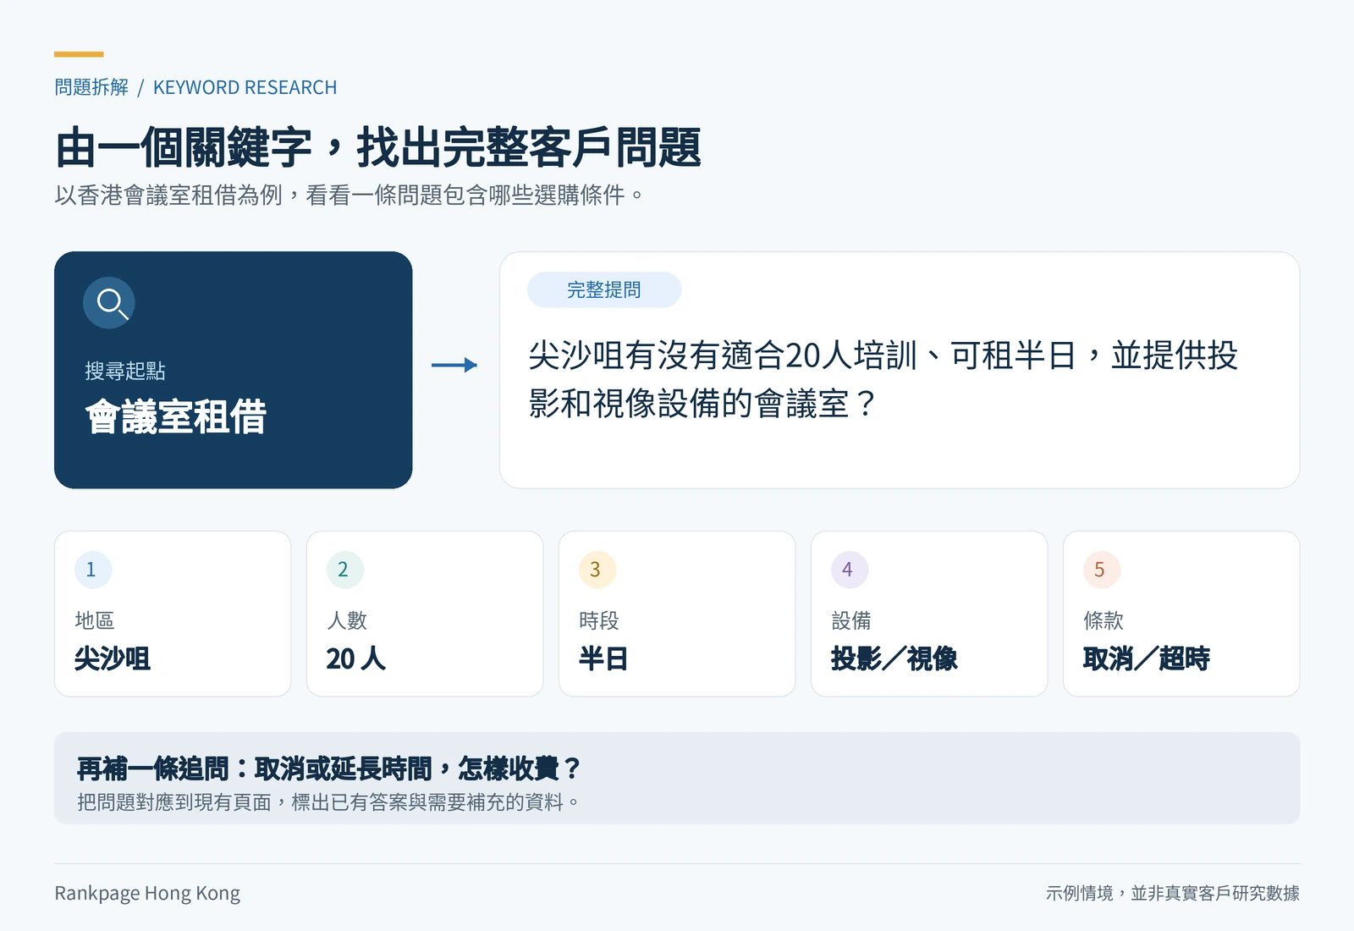Click the 條款 label
Viewport: 1354px width, 931px height.
(x=1104, y=620)
